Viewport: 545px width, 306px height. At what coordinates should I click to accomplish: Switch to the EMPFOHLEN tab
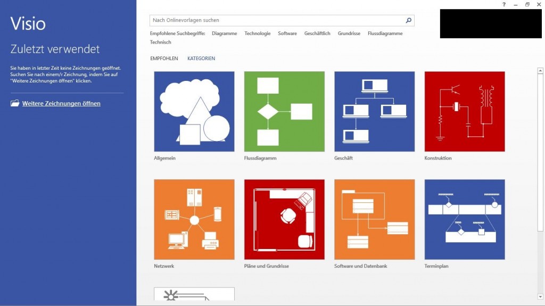coord(164,59)
